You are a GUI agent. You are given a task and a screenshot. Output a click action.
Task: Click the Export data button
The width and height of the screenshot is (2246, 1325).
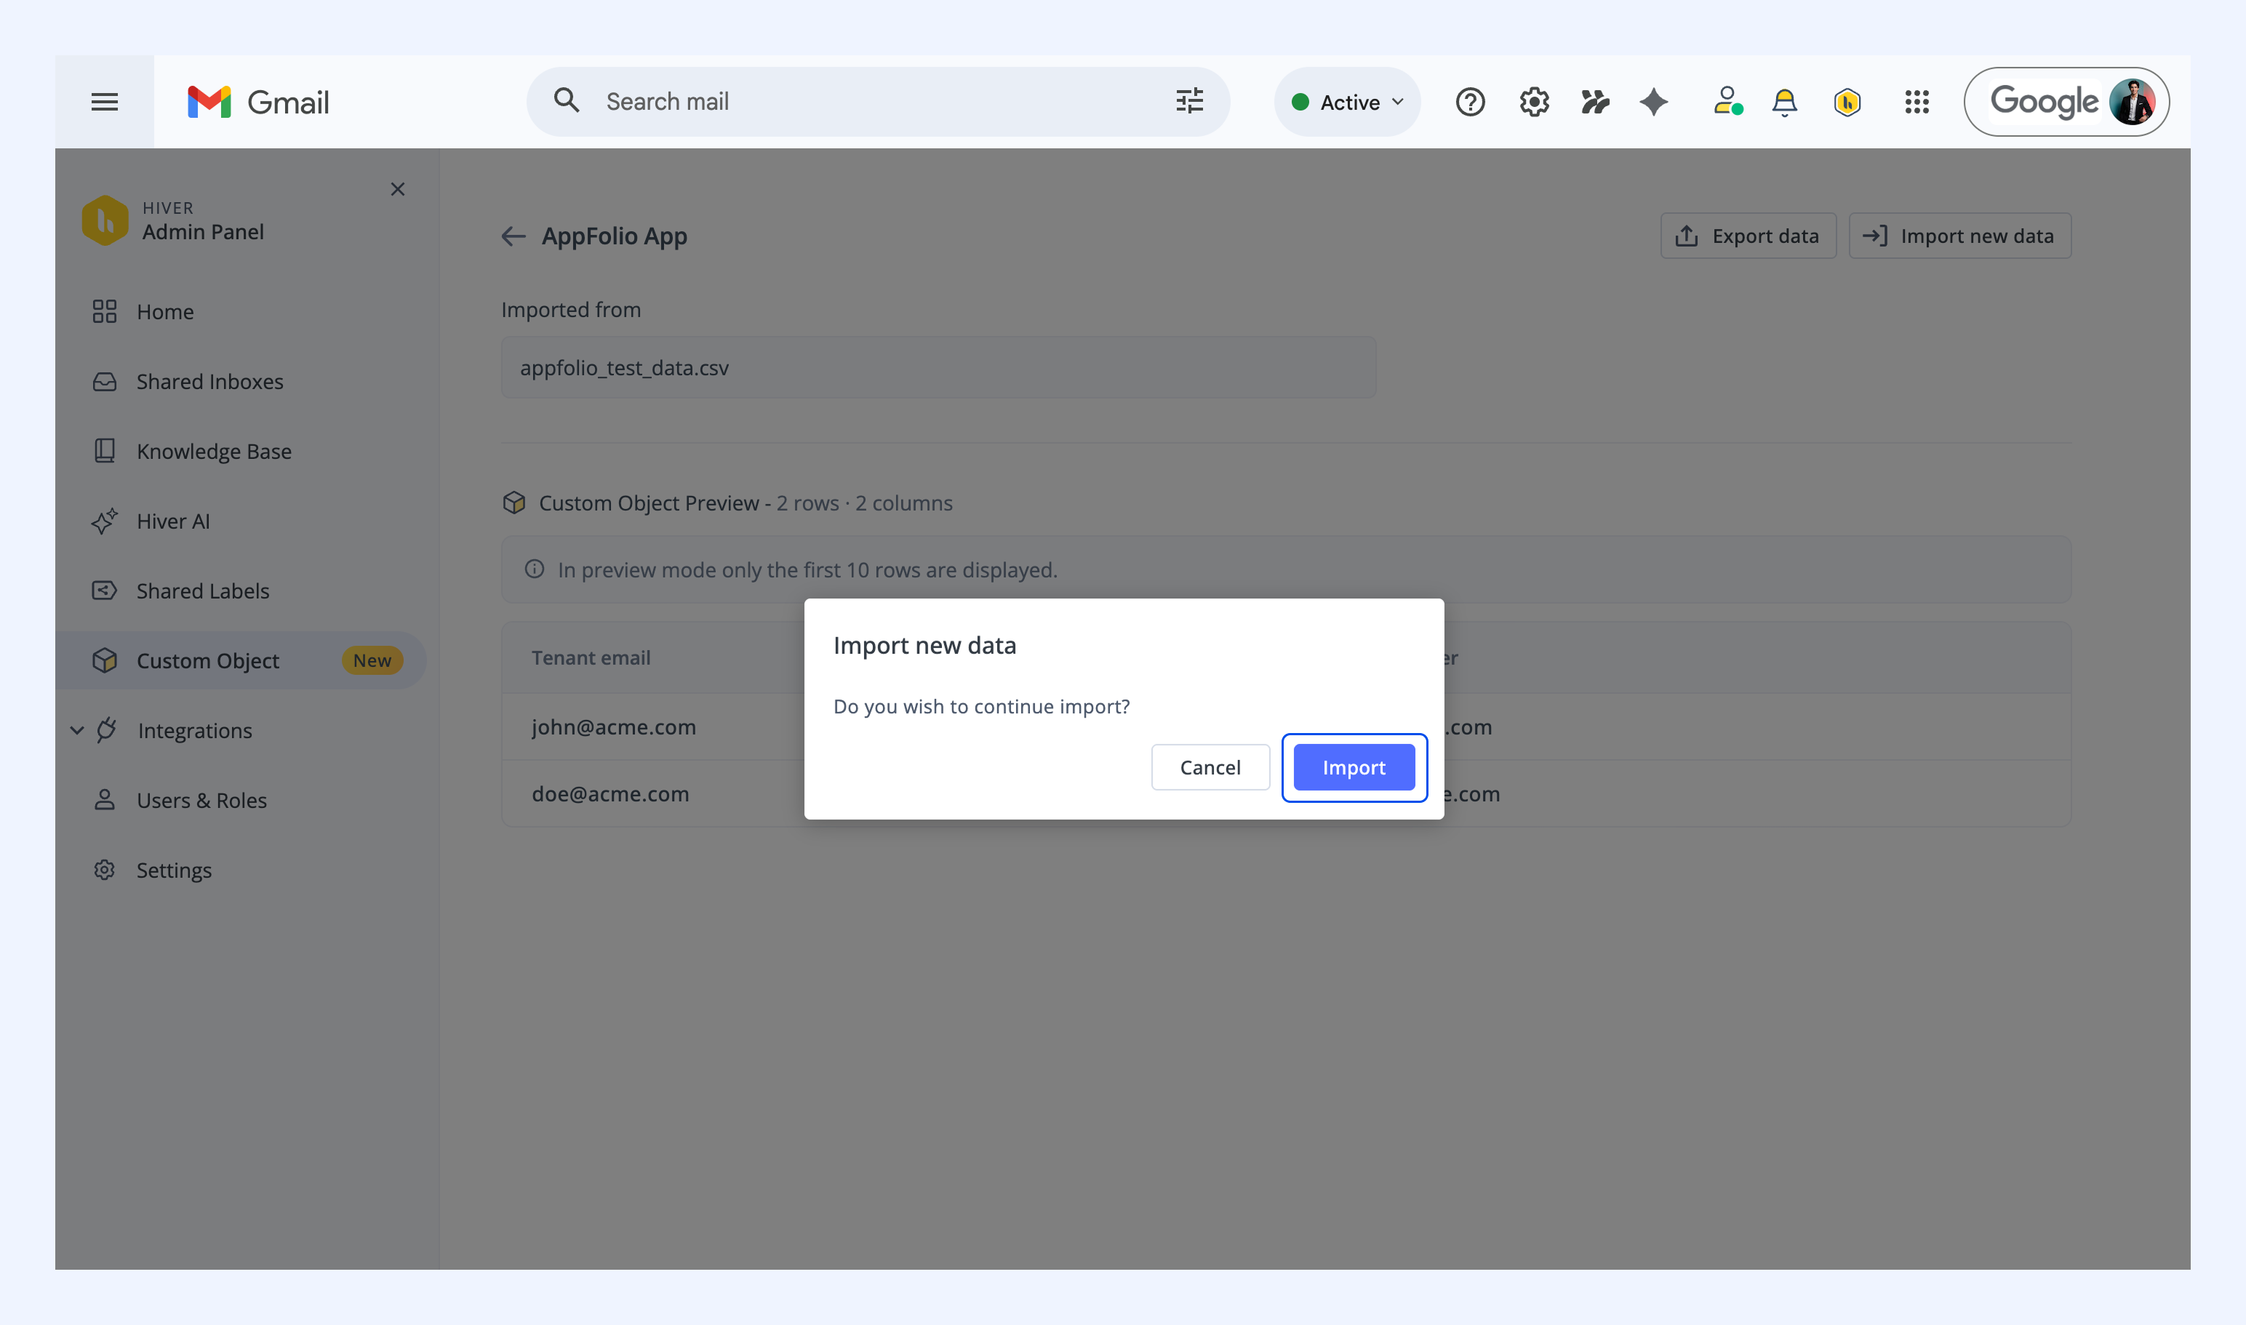(x=1748, y=236)
